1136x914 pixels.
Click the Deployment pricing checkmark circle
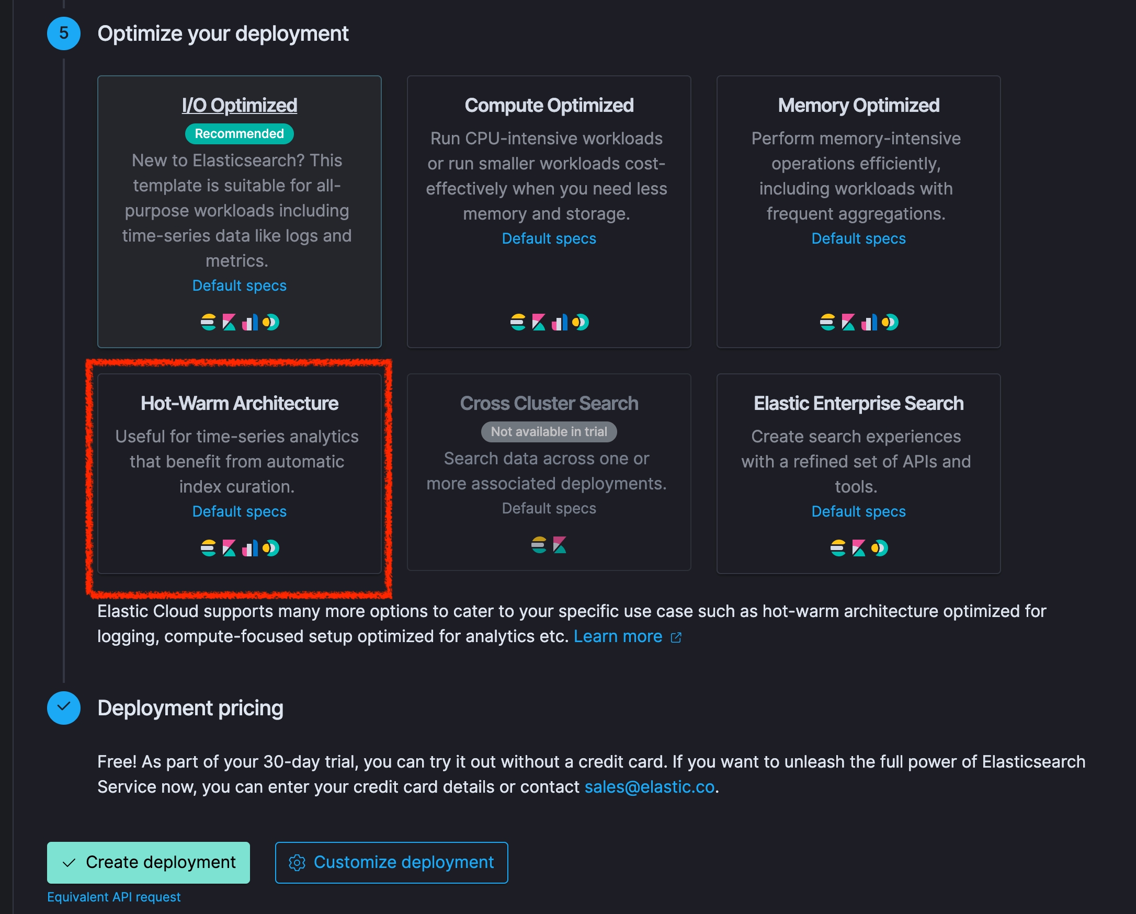(x=64, y=707)
